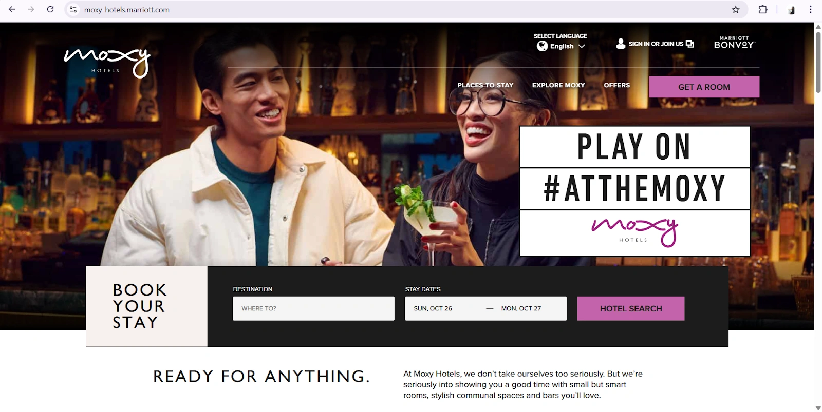Open the browser extensions puzzle icon

[763, 10]
